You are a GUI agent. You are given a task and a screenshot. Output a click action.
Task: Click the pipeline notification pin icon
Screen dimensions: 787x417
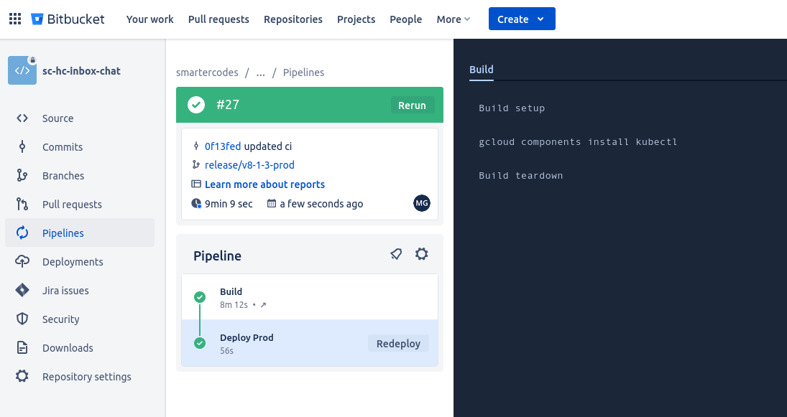point(396,254)
